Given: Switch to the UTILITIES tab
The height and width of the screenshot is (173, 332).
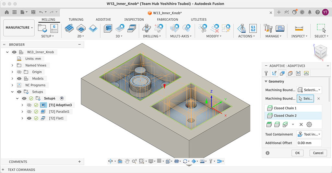Looking at the screenshot, I should pos(199,19).
